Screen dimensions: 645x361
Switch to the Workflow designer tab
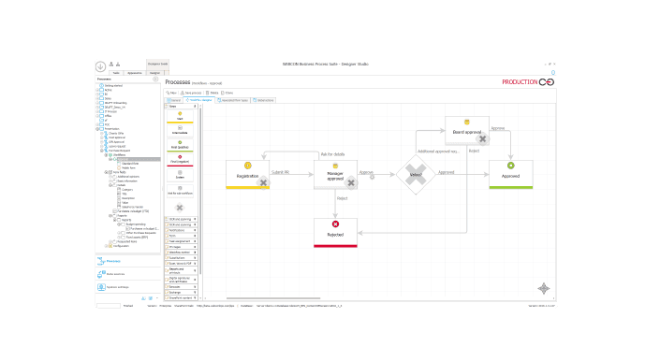click(199, 100)
